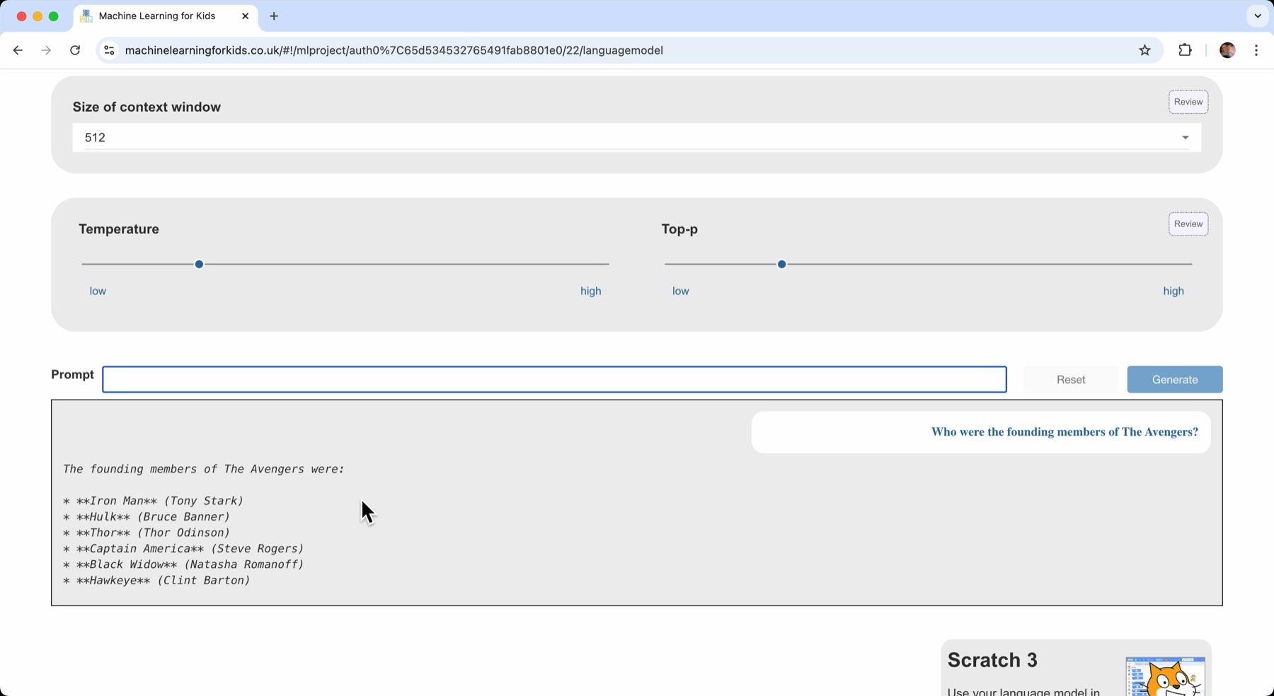Click the Temperature slider handle
The width and height of the screenshot is (1274, 696).
point(199,265)
